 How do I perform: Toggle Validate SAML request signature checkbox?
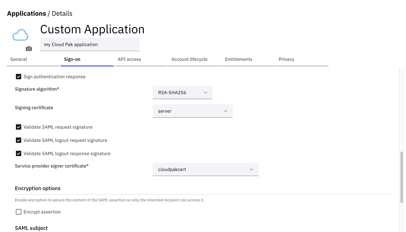coord(19,127)
